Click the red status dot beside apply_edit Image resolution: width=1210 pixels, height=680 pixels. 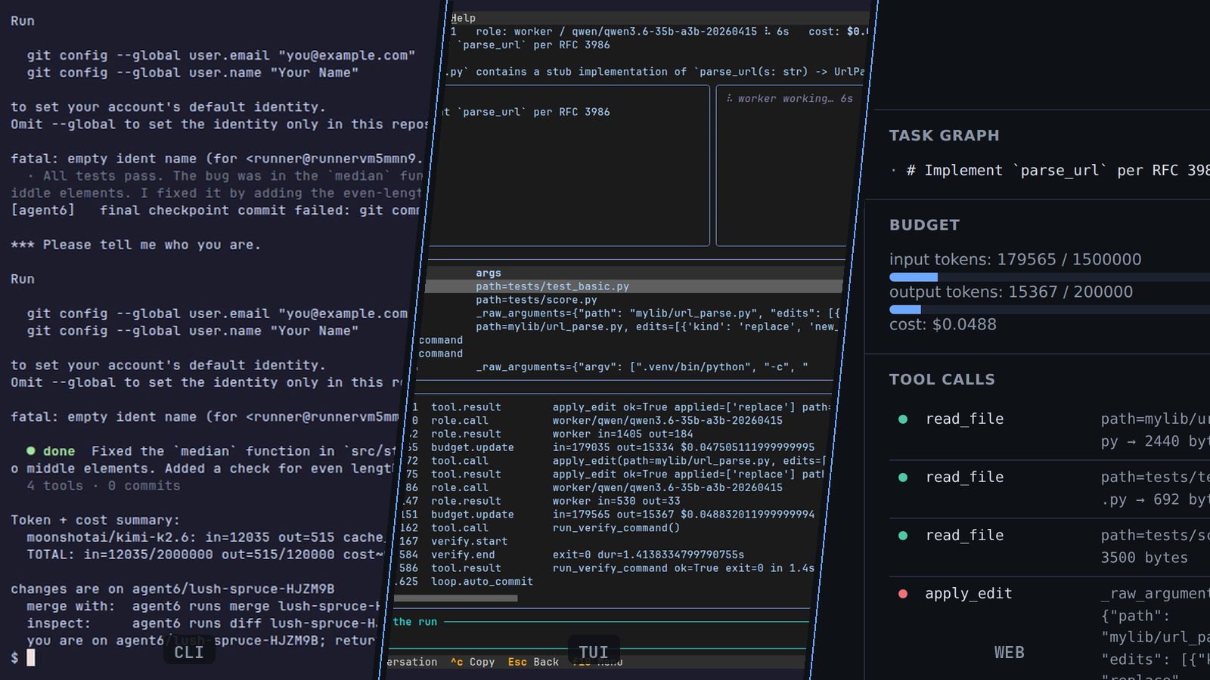903,594
